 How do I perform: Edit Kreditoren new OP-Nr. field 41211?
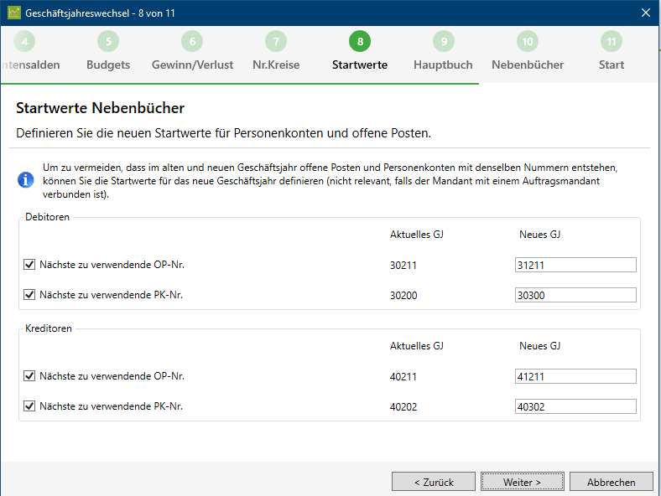click(575, 376)
